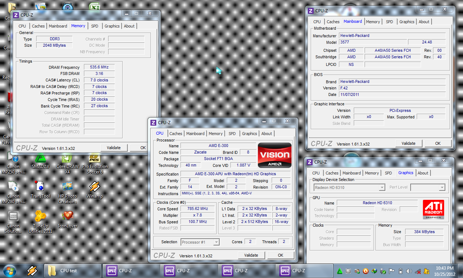The width and height of the screenshot is (463, 278).
Task: Click BIOS Version F.42 field
Action: coord(392,88)
